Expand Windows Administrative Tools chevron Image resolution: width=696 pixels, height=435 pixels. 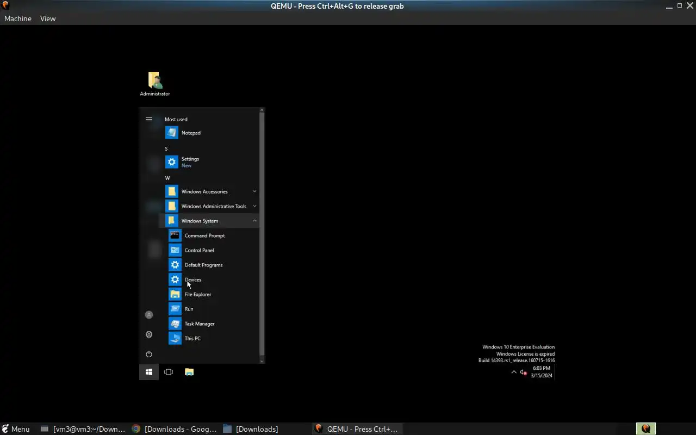(254, 206)
